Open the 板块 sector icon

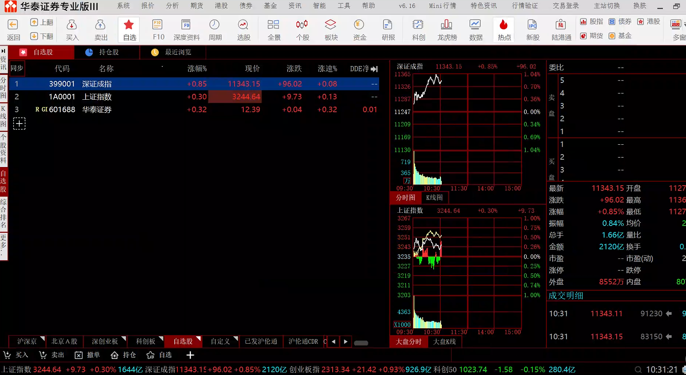(x=331, y=30)
